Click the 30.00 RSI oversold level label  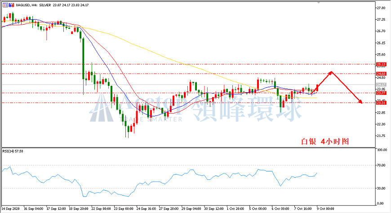[x=382, y=188]
